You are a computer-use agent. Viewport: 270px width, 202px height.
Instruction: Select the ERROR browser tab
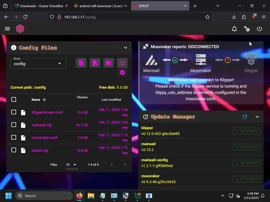pos(160,6)
